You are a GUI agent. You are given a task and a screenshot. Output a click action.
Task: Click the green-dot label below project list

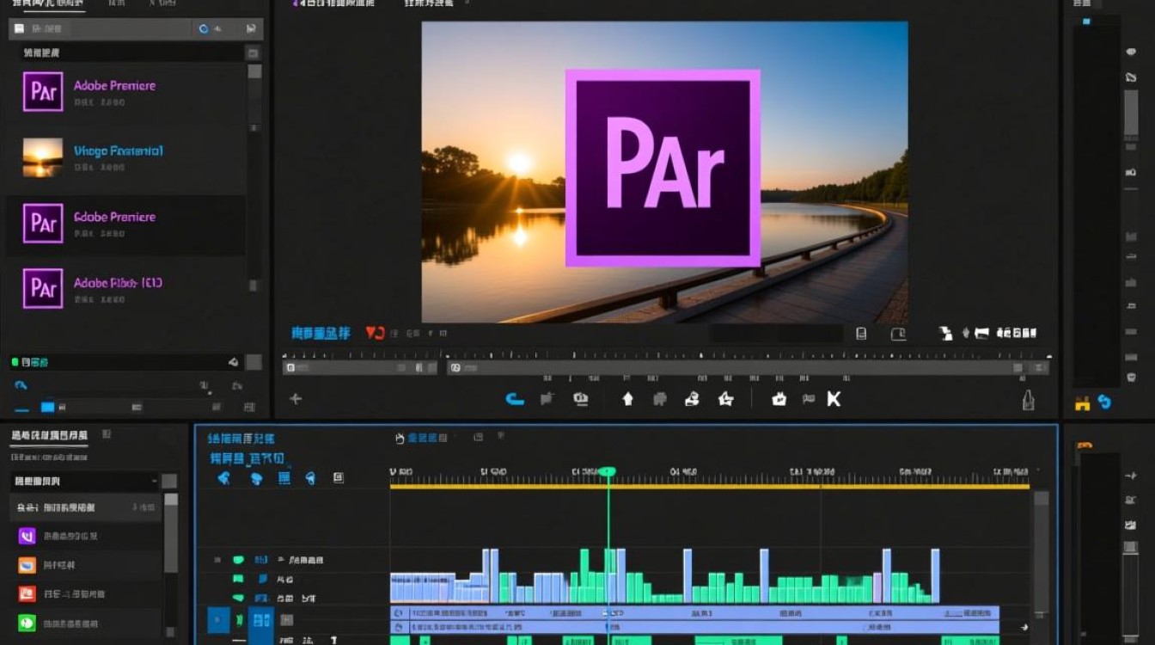pos(29,362)
